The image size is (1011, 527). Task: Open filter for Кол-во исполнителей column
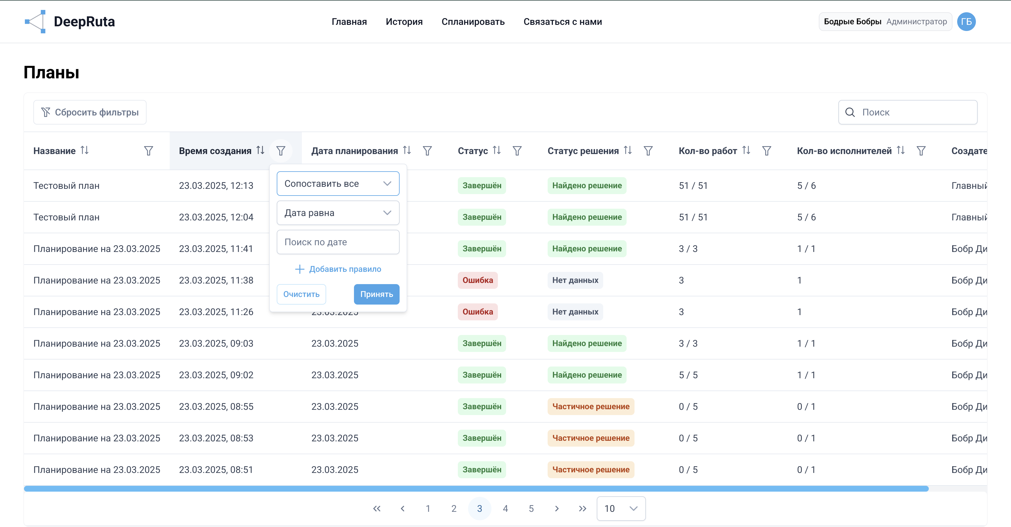coord(921,151)
